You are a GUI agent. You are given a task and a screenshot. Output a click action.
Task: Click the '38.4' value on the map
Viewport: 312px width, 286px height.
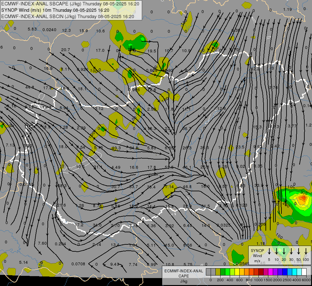point(151,187)
